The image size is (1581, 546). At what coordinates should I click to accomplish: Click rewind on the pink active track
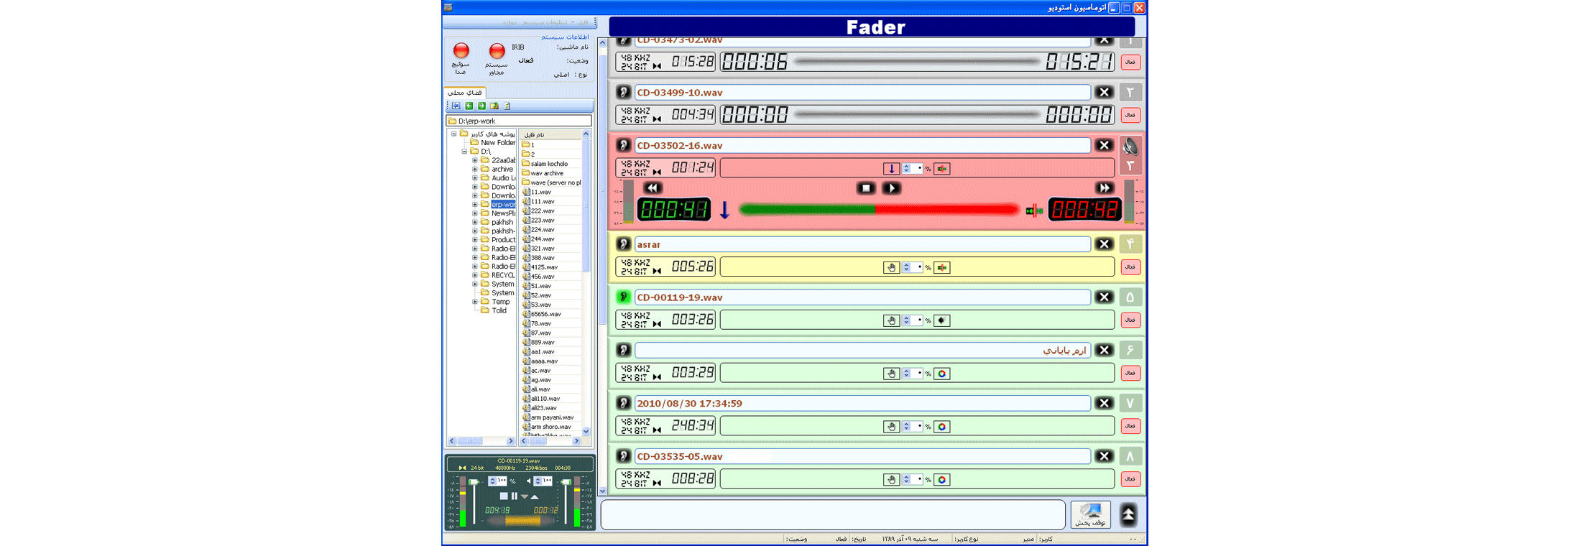coord(653,188)
